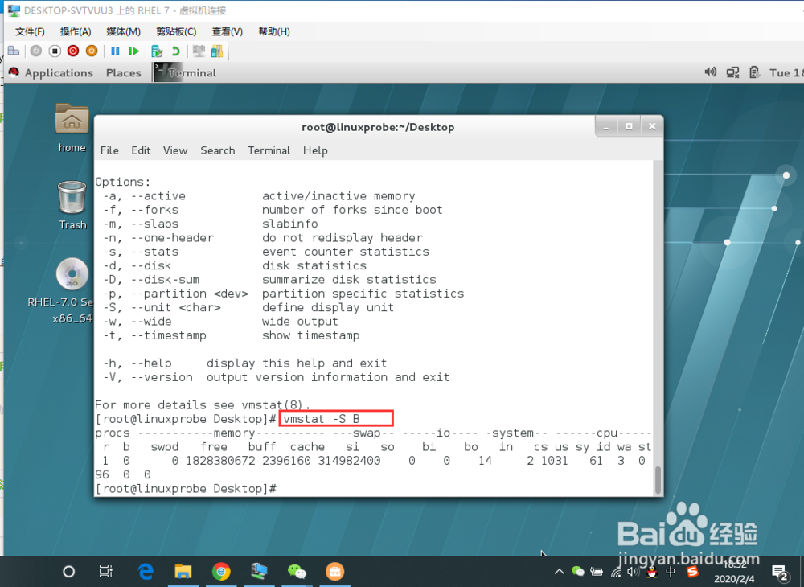The width and height of the screenshot is (804, 587).
Task: Open terminal File menu
Action: tap(109, 150)
